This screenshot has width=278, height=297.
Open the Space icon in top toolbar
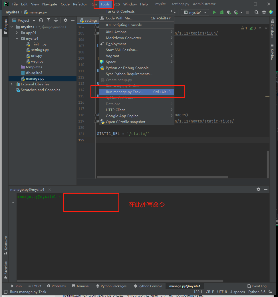pyautogui.click(x=271, y=12)
